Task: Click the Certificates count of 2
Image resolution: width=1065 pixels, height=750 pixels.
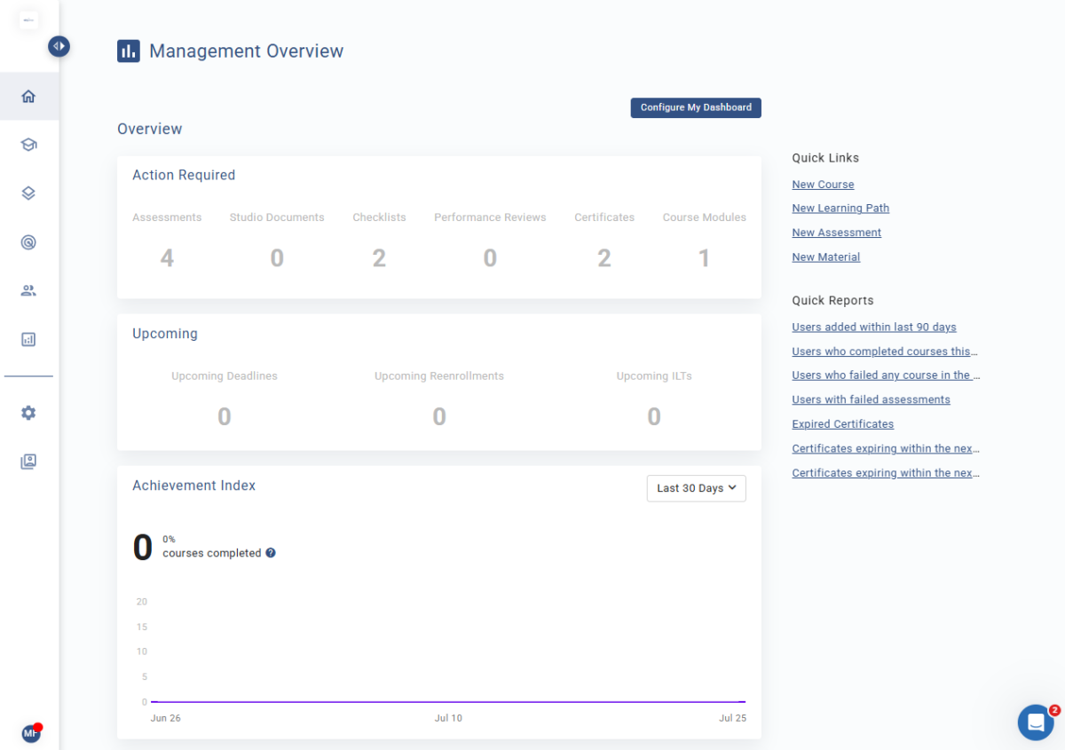Action: tap(604, 258)
